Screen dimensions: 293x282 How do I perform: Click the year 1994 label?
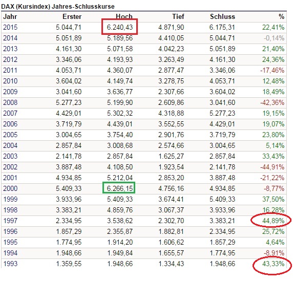10,253
